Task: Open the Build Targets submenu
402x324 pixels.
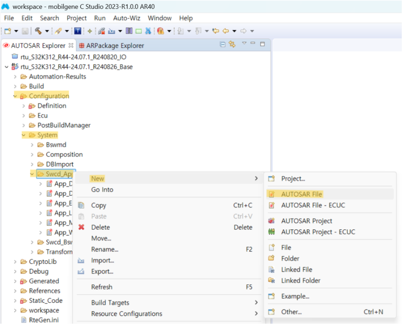Action: pos(168,303)
